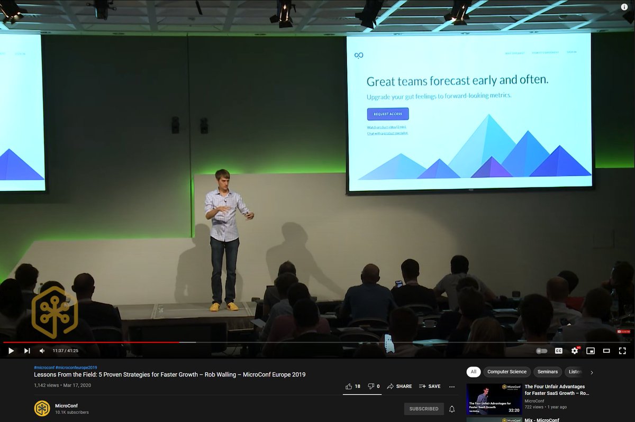Share the video
The width and height of the screenshot is (635, 422).
pyautogui.click(x=399, y=387)
